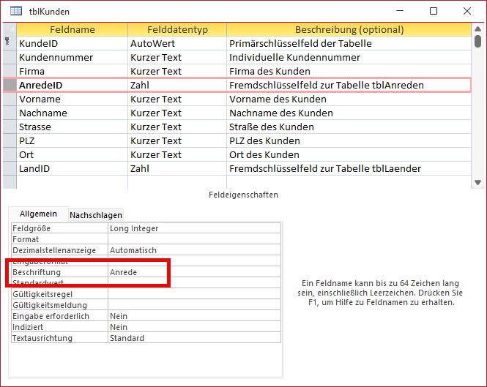The width and height of the screenshot is (487, 387).
Task: Switch to the Allgemein tab
Action: pos(38,214)
